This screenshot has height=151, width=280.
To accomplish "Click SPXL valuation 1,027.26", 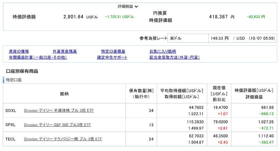I will click(266, 122).
